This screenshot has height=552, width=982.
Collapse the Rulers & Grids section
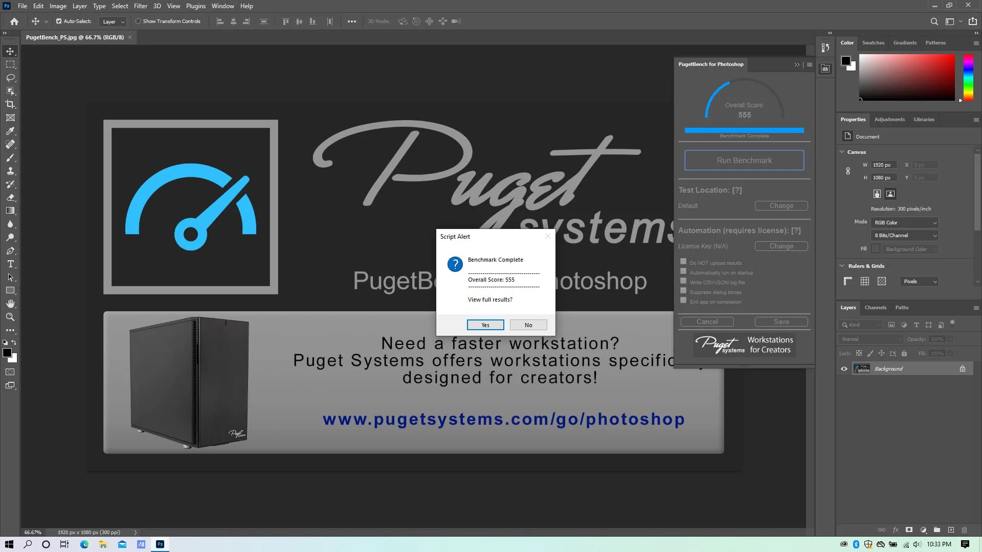[x=842, y=266]
